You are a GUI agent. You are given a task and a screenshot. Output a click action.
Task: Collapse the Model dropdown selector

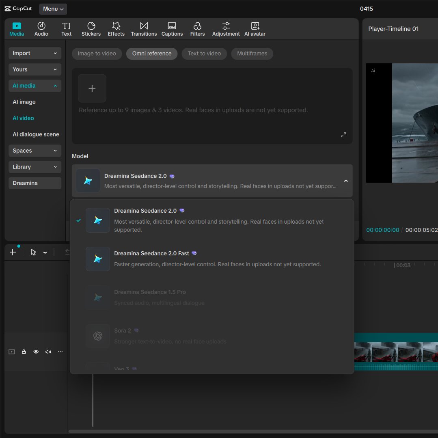point(212,181)
